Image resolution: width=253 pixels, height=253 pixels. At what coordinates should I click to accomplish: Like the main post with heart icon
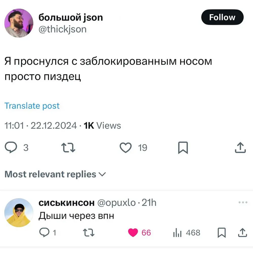click(x=126, y=147)
